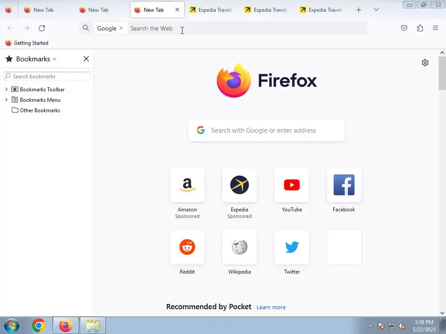Close the active New Tab tab
The image size is (446, 334).
tap(177, 10)
